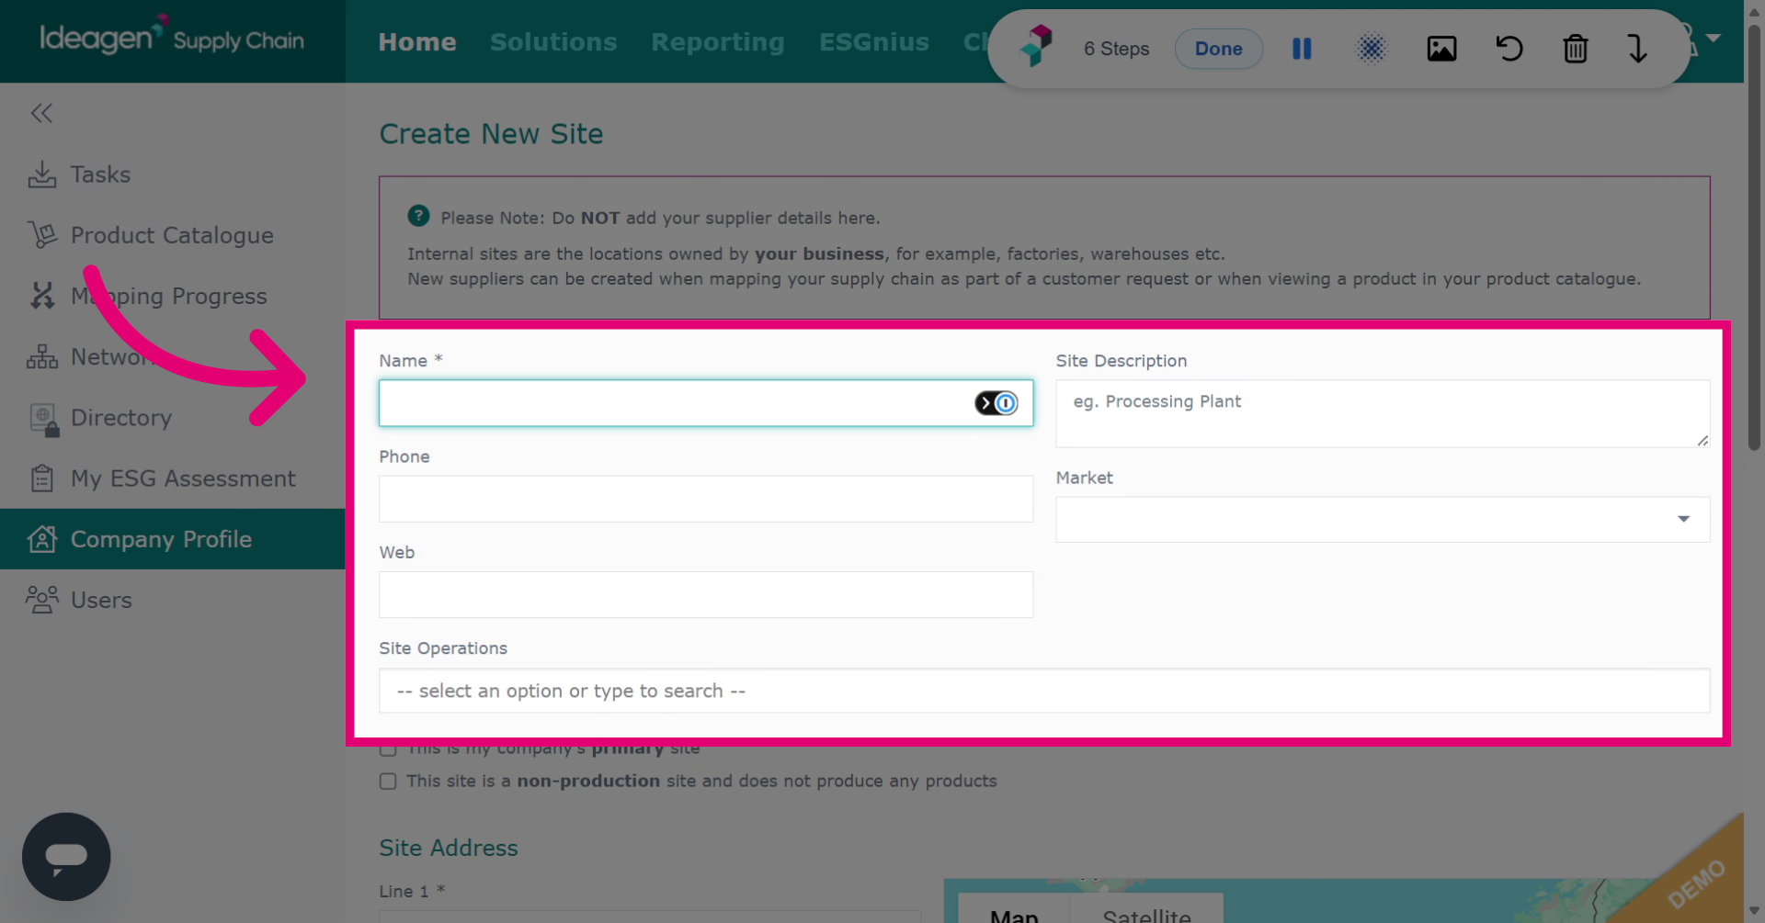
Task: Open the chat support bubble
Action: point(66,856)
